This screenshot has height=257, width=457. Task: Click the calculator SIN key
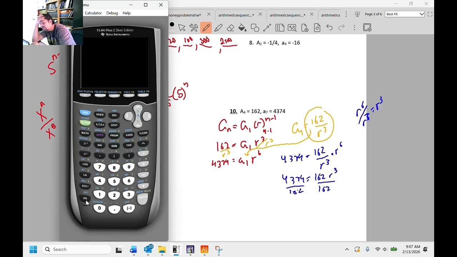tap(100, 145)
